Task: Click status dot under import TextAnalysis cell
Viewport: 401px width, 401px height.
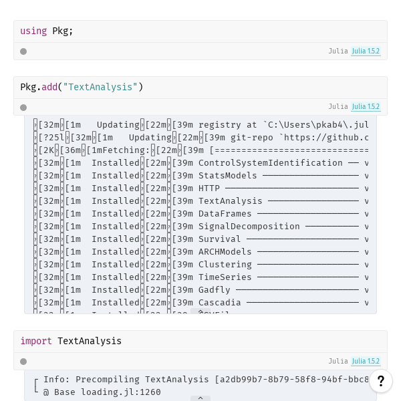Action: 23,362
